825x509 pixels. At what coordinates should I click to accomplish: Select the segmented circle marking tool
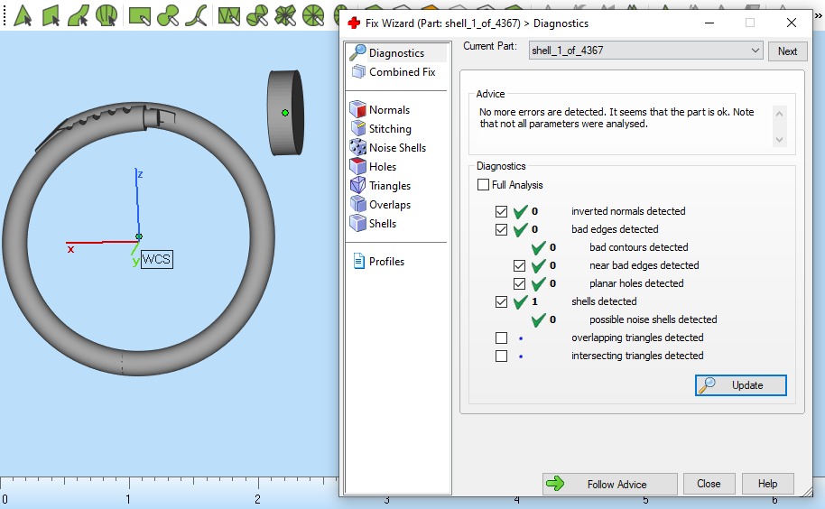pos(313,15)
